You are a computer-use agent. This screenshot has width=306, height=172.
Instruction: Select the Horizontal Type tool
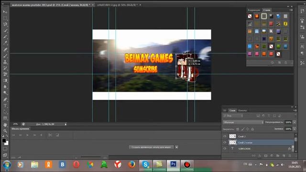[5, 106]
